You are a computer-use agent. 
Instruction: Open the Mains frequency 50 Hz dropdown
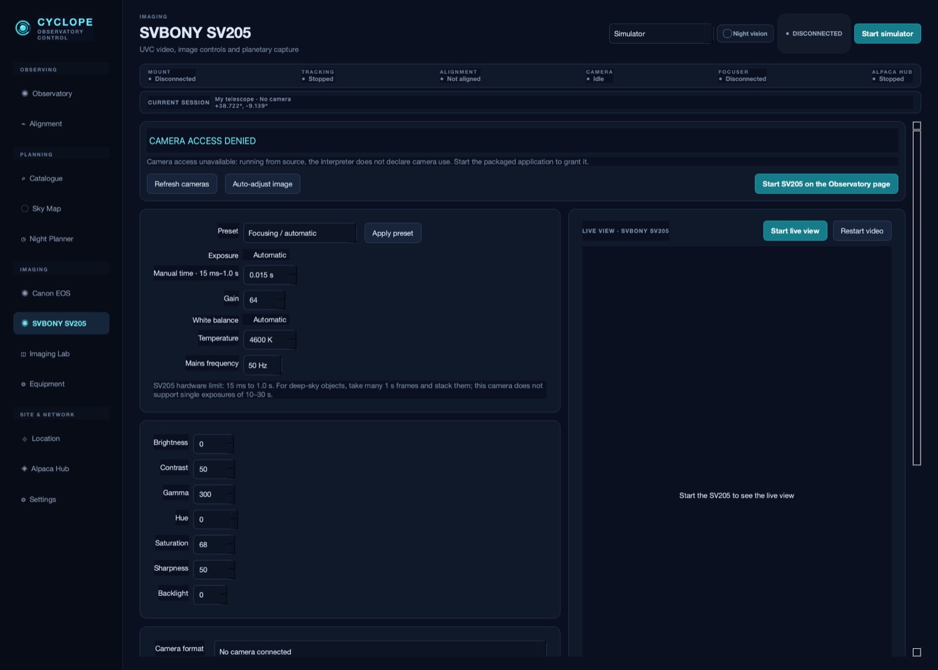click(x=263, y=365)
